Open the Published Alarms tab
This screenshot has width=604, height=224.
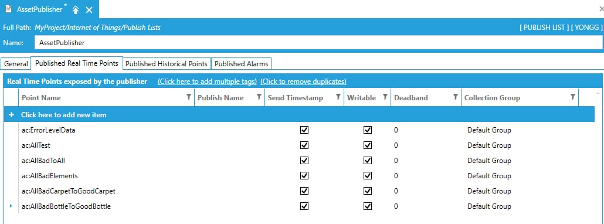[x=241, y=64]
